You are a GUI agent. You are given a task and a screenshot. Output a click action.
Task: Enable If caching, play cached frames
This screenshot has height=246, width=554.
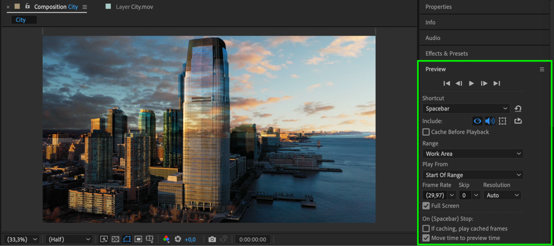point(426,229)
